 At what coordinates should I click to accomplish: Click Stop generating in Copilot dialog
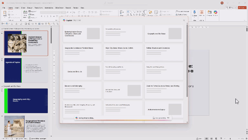(161, 118)
